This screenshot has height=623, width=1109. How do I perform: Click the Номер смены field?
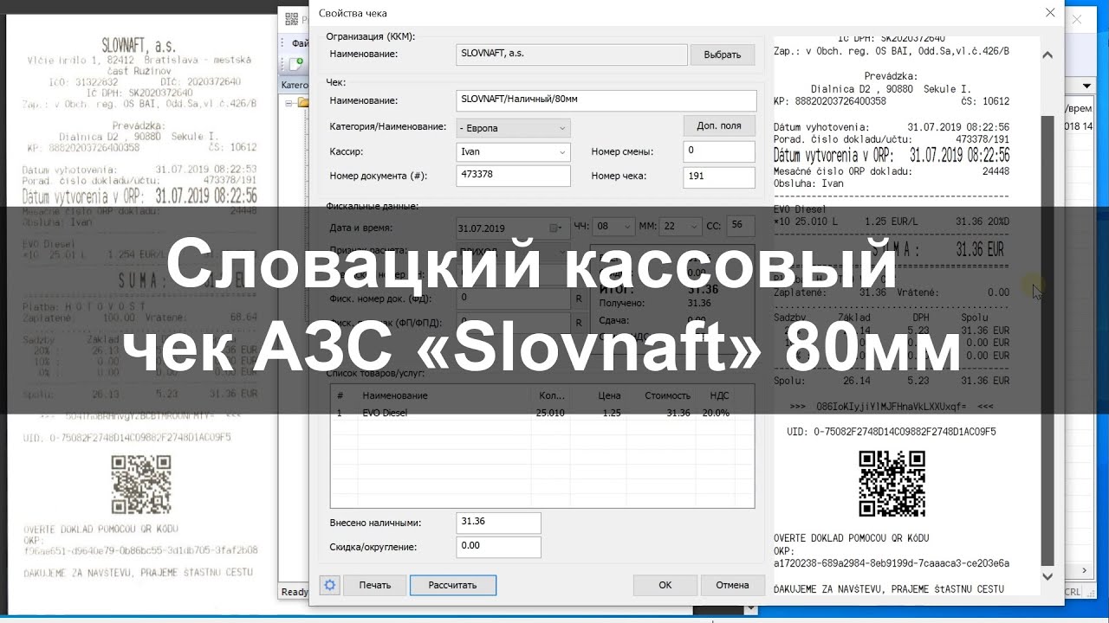(718, 151)
